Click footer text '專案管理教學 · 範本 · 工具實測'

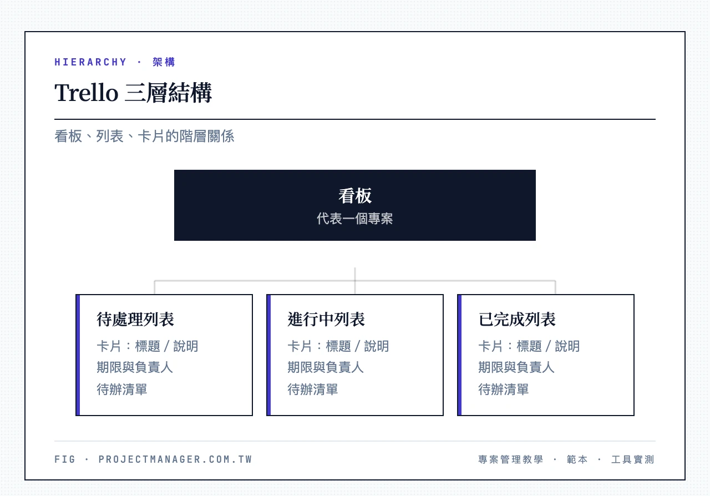click(x=566, y=459)
